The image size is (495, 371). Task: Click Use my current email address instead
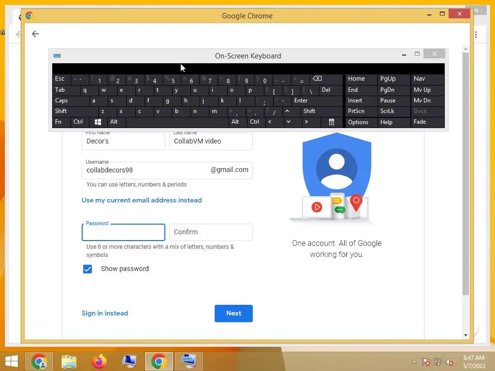(x=142, y=200)
